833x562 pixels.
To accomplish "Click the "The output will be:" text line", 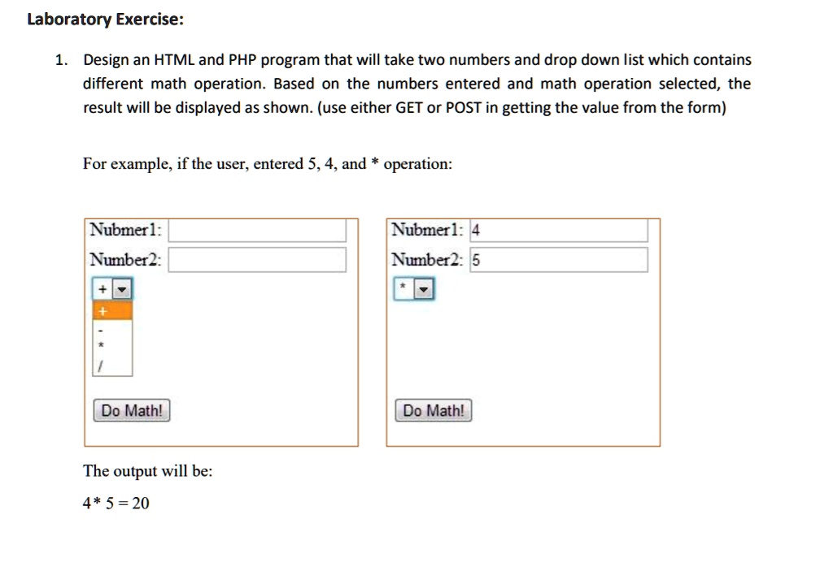I will coord(147,471).
